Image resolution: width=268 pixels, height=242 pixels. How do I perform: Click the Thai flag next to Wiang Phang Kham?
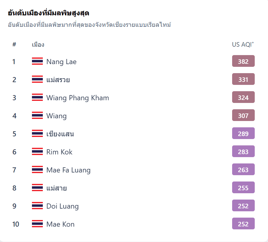[37, 98]
